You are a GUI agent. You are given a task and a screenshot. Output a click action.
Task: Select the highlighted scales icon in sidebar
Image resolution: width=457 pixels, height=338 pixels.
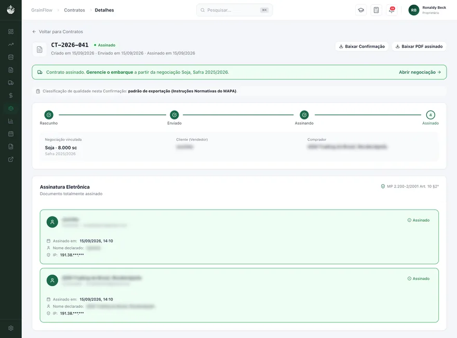click(x=11, y=109)
